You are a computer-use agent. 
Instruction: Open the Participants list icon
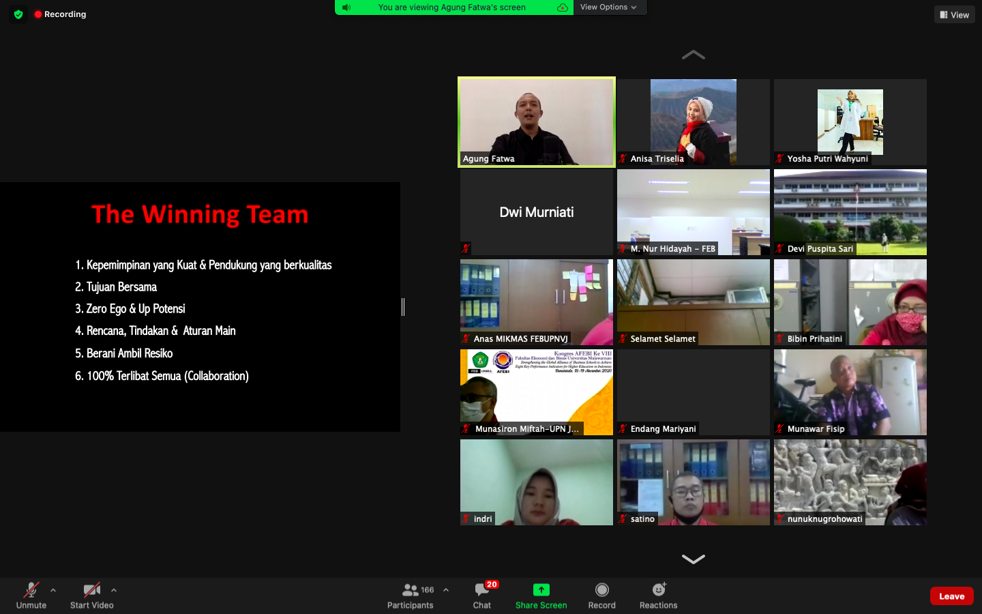click(x=411, y=590)
